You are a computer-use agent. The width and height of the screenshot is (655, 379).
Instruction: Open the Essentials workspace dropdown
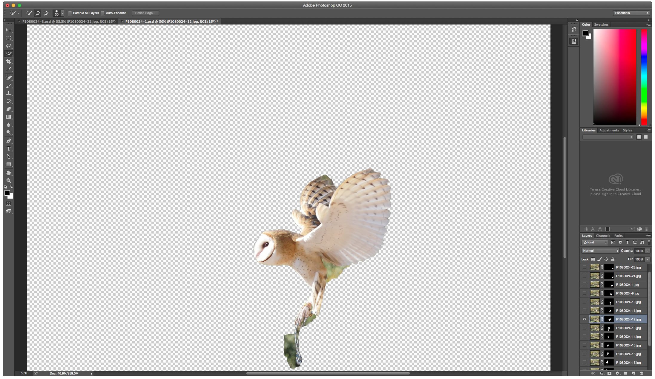coord(631,13)
